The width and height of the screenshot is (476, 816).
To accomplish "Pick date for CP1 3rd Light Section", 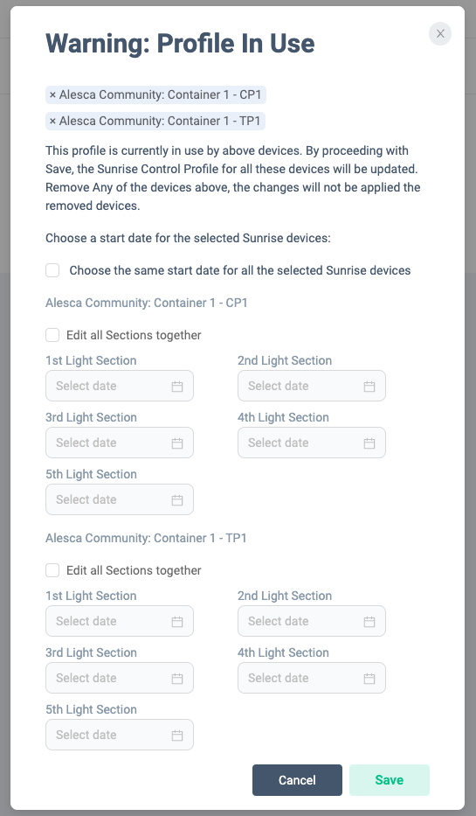I will (x=120, y=443).
